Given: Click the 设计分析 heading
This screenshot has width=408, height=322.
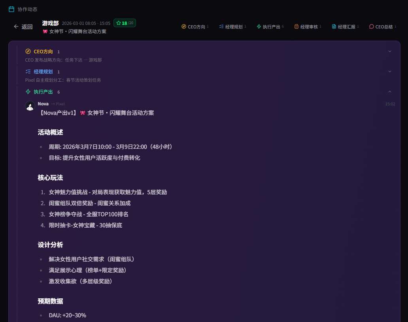Looking at the screenshot, I should tap(51, 245).
